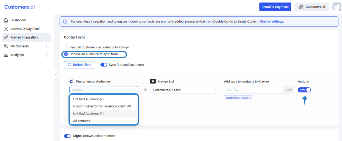Click the Dashboard home icon
This screenshot has width=342, height=141.
(x=6, y=20)
